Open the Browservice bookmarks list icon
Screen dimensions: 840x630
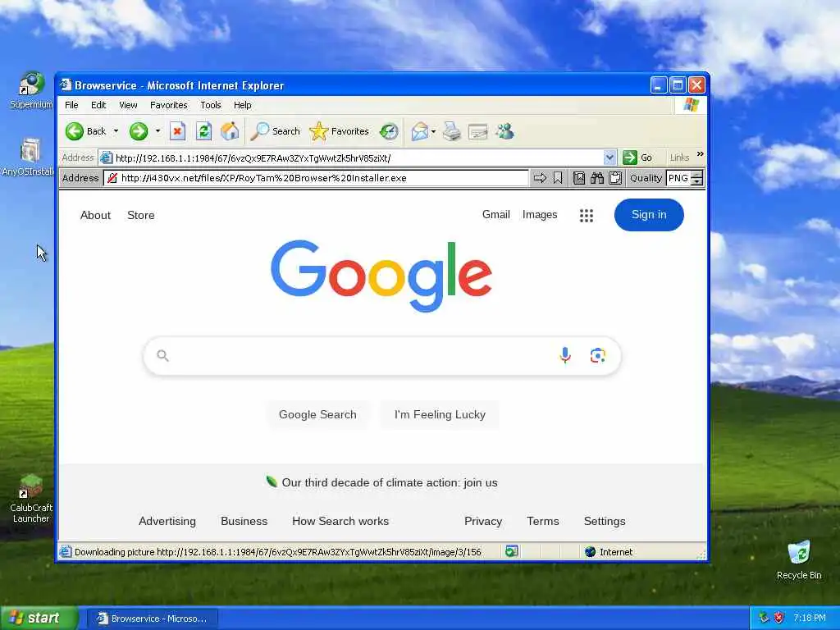tap(579, 178)
